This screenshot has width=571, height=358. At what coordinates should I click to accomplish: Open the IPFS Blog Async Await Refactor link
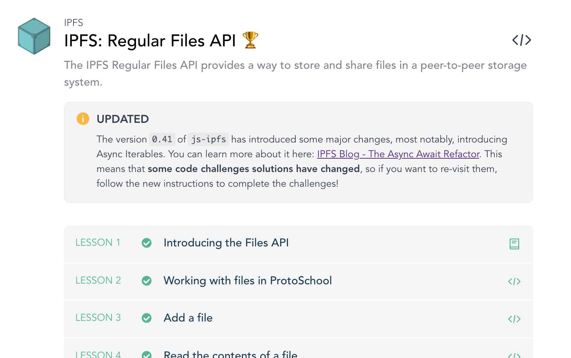398,154
